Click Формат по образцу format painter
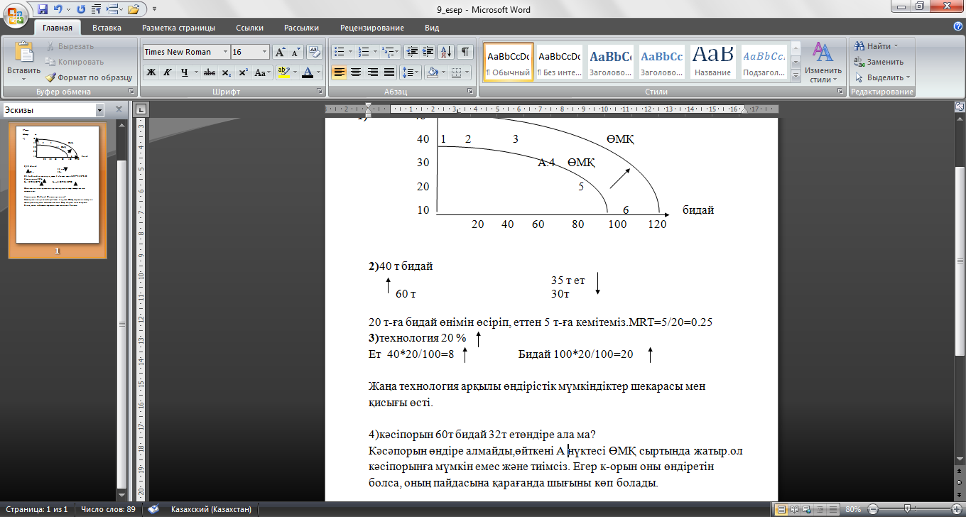 click(89, 77)
